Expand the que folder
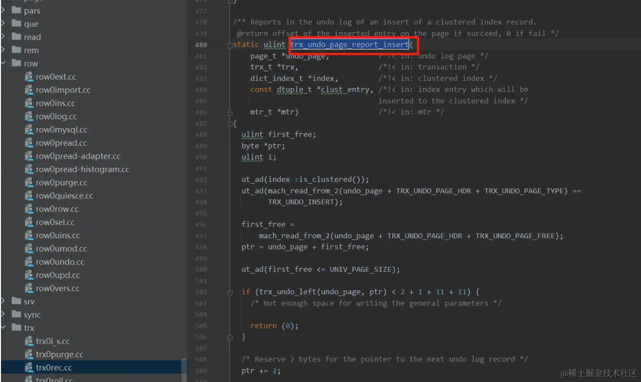Image resolution: width=641 pixels, height=382 pixels. click(x=3, y=23)
